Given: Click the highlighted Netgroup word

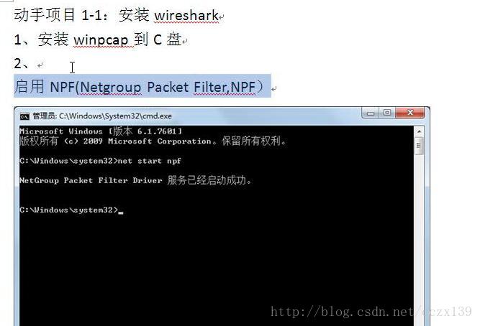Looking at the screenshot, I should (111, 88).
